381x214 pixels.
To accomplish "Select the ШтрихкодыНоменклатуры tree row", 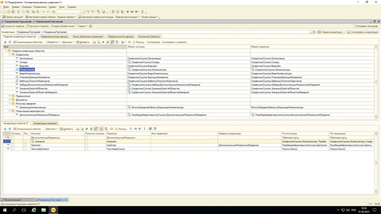I will pyautogui.click(x=33, y=107).
